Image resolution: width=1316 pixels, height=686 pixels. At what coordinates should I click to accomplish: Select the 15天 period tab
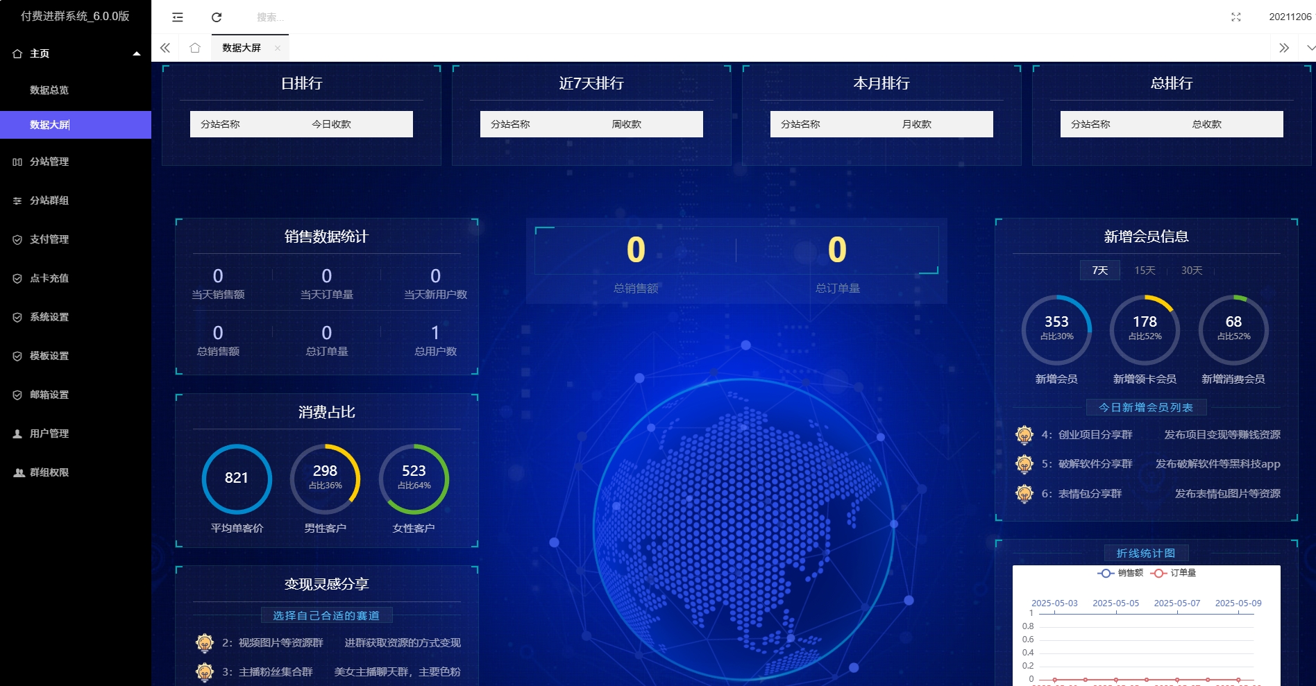[x=1145, y=271]
